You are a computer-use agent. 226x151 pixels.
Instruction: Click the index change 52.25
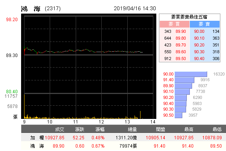(79, 137)
